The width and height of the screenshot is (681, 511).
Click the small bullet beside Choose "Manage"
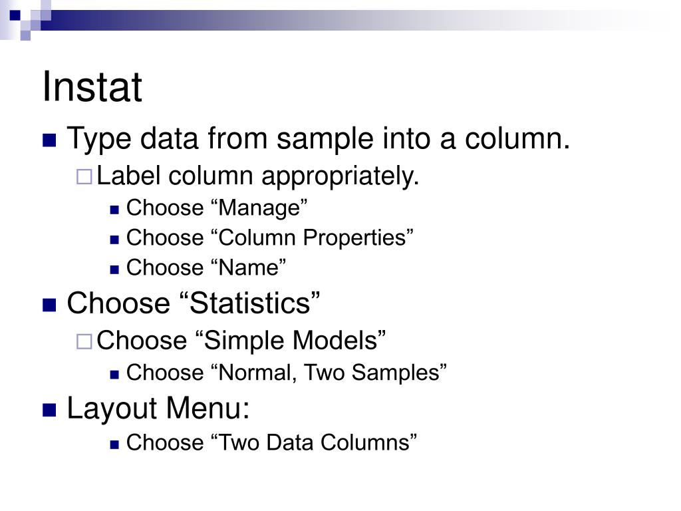click(x=114, y=210)
